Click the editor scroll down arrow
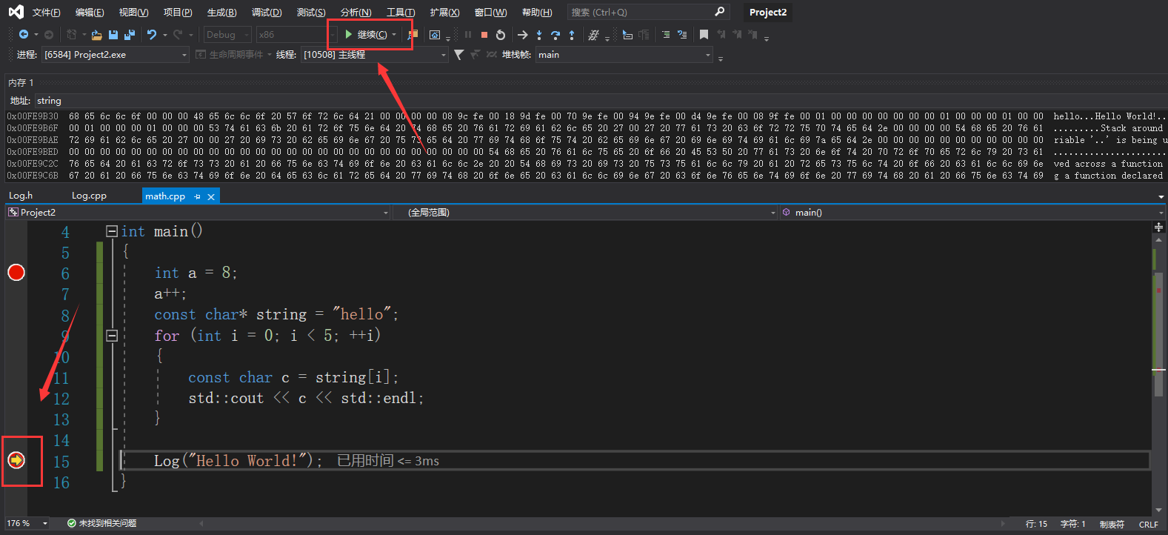 click(x=1158, y=510)
